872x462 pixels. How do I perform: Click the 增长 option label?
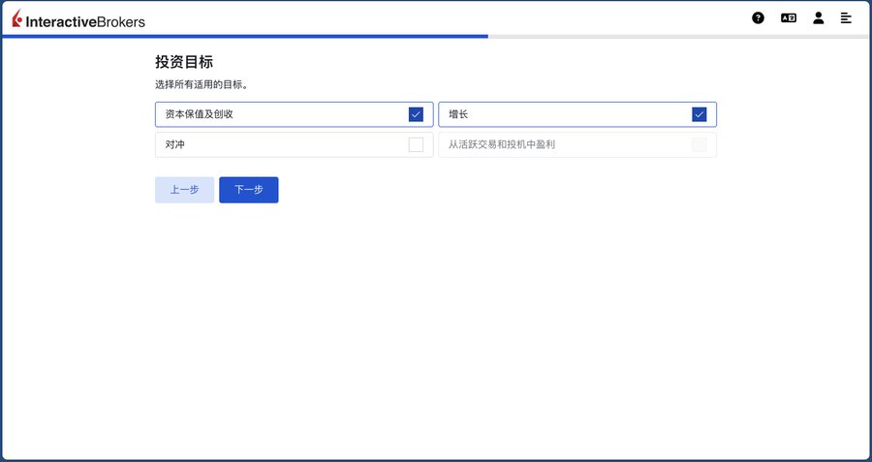point(458,114)
